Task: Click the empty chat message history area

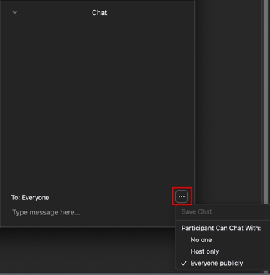Action: [x=98, y=102]
